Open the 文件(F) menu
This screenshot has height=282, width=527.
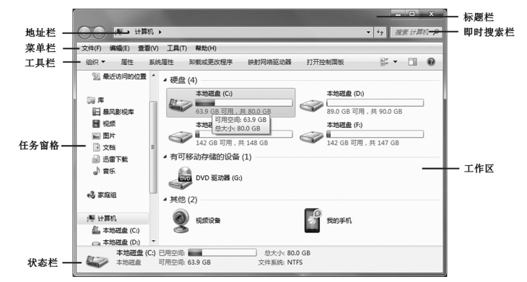tap(92, 48)
